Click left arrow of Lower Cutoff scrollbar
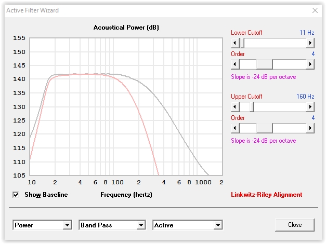This screenshot has width=326, height=244. (235, 43)
